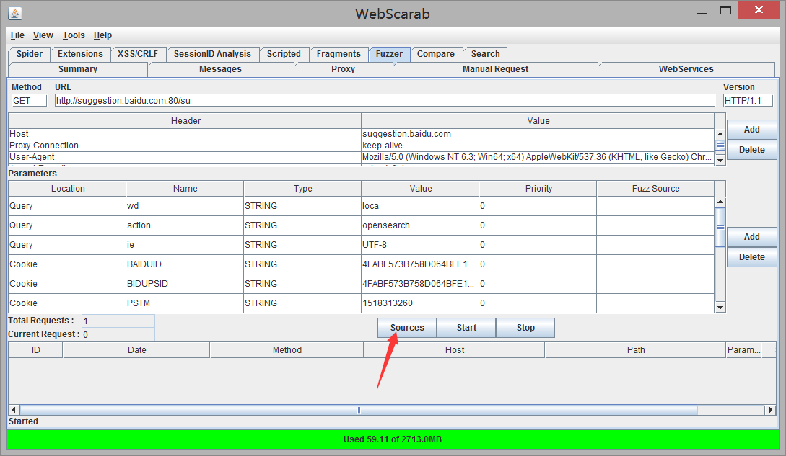
Task: Select the Proxy-Connection header row
Action: [362, 146]
